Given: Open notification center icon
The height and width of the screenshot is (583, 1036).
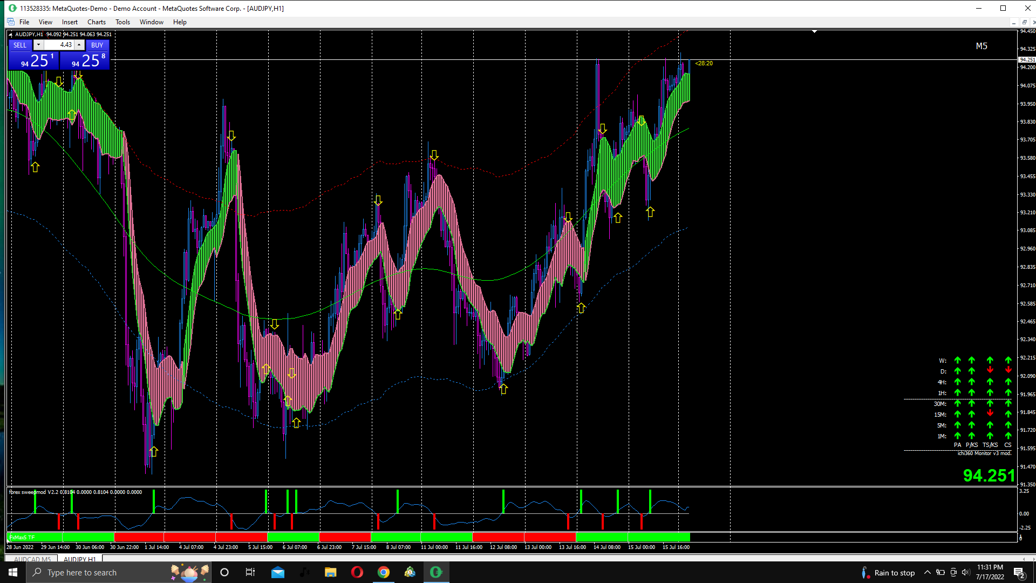Looking at the screenshot, I should 1019,573.
